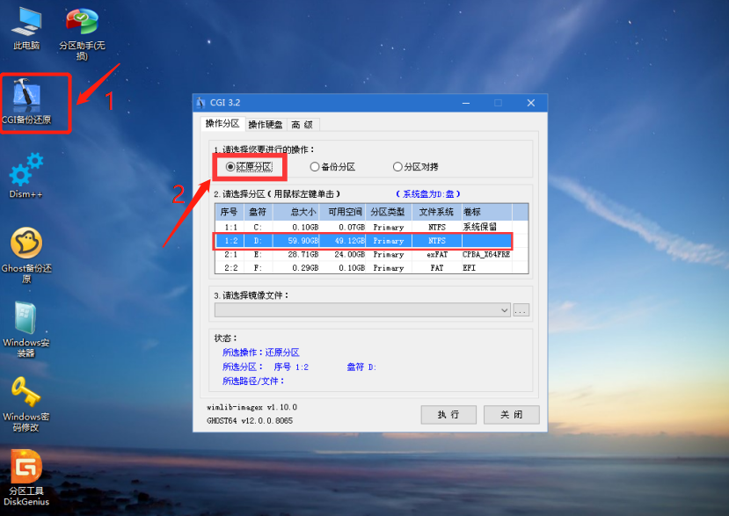Viewport: 729px width, 516px height.
Task: Open the 高级 tab
Action: [303, 124]
